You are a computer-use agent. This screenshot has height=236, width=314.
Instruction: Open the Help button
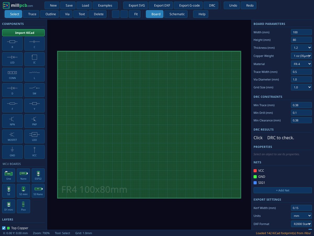pos(201,14)
